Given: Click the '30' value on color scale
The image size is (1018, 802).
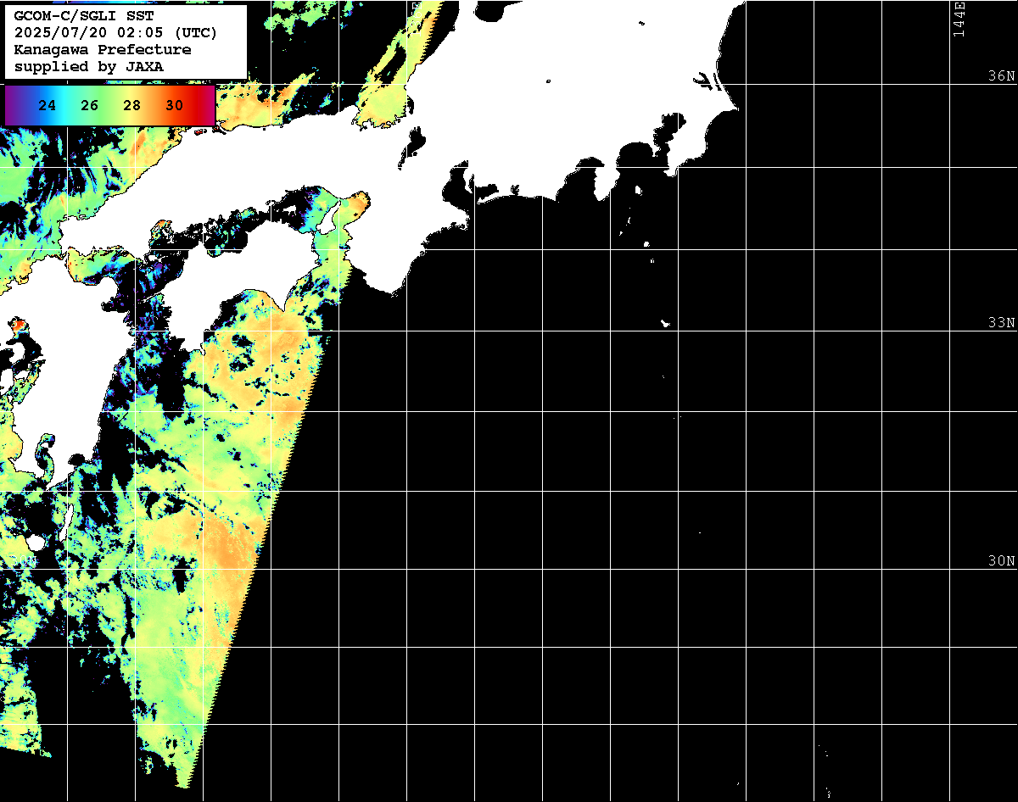Looking at the screenshot, I should tap(174, 106).
